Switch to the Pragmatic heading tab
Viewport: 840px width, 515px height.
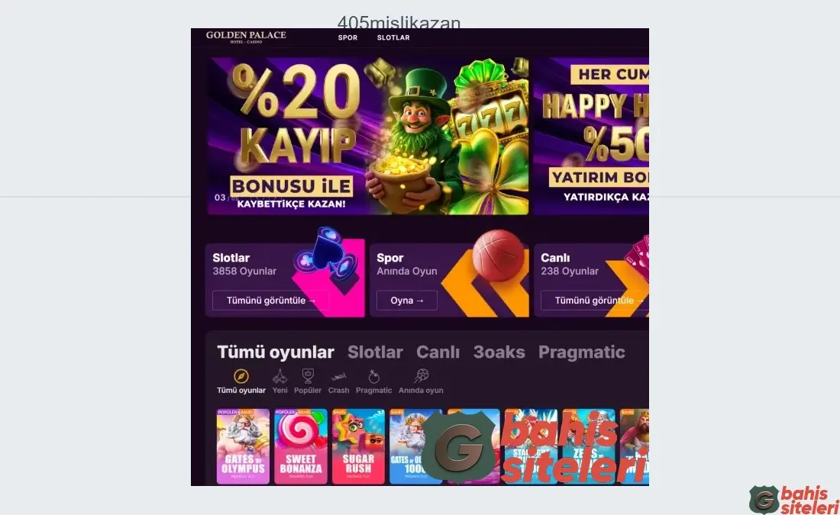[582, 352]
